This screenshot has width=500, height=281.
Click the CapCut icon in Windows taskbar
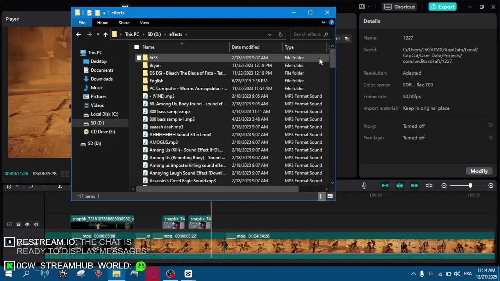pos(188,274)
